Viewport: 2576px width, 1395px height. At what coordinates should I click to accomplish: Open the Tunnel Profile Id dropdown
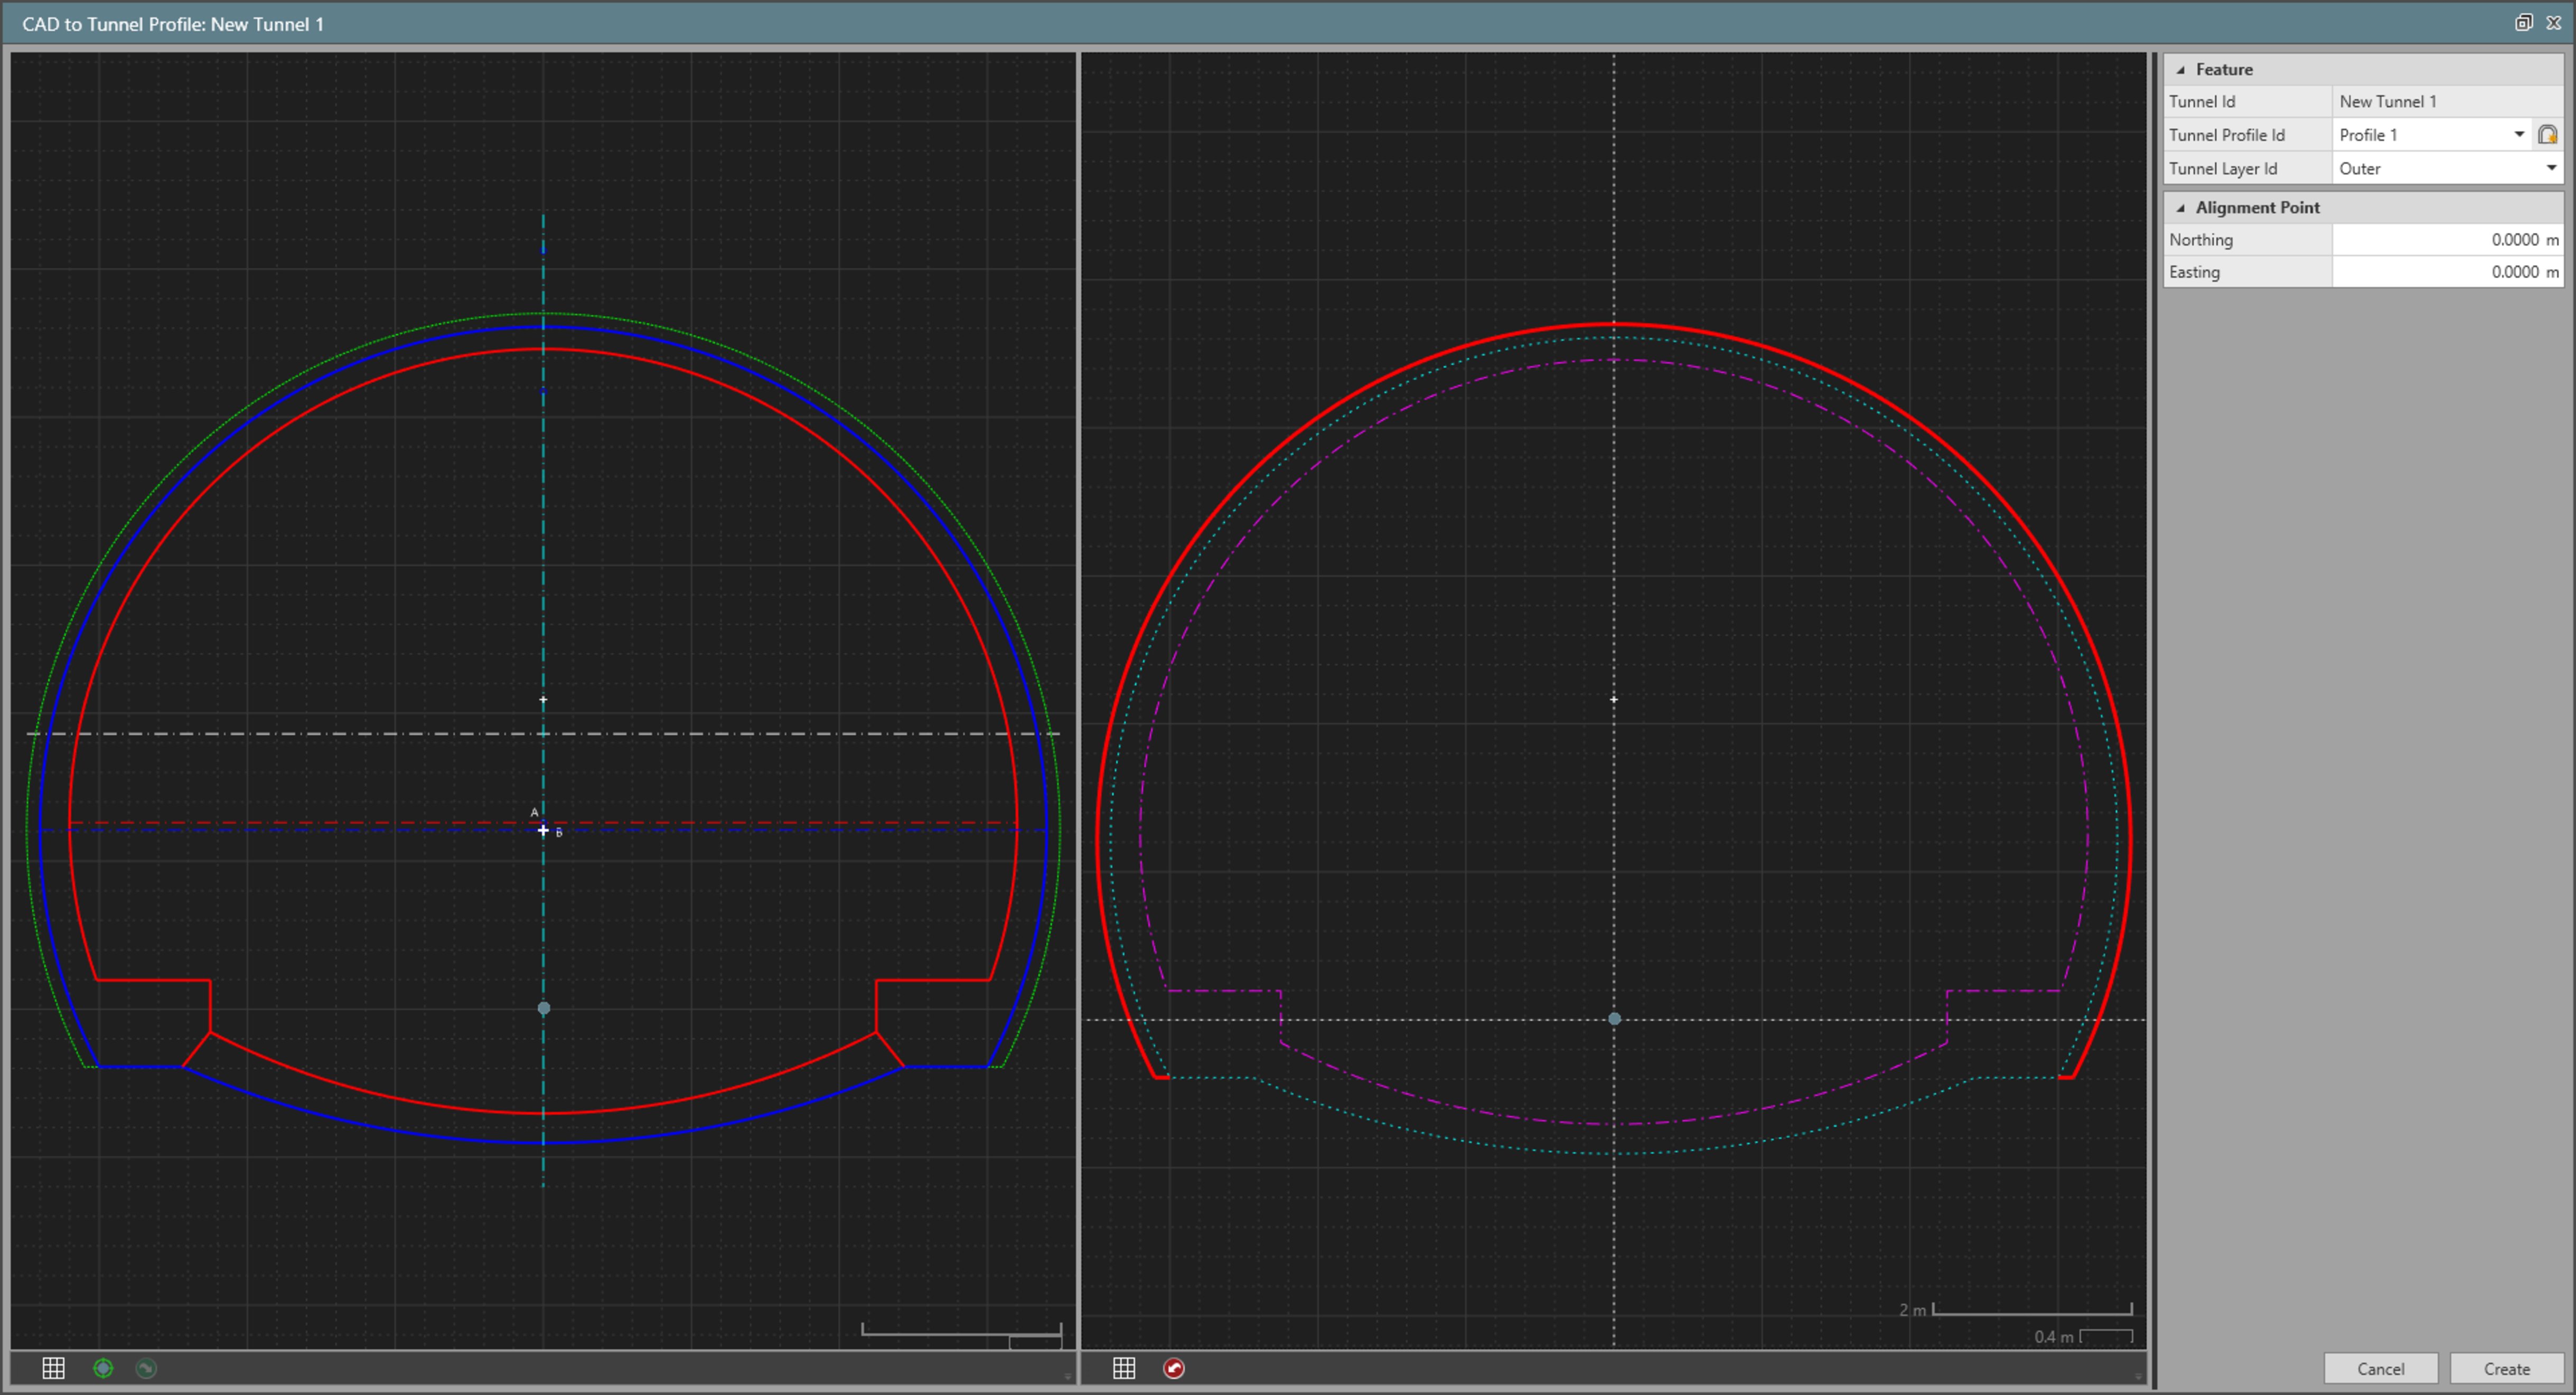(2519, 134)
